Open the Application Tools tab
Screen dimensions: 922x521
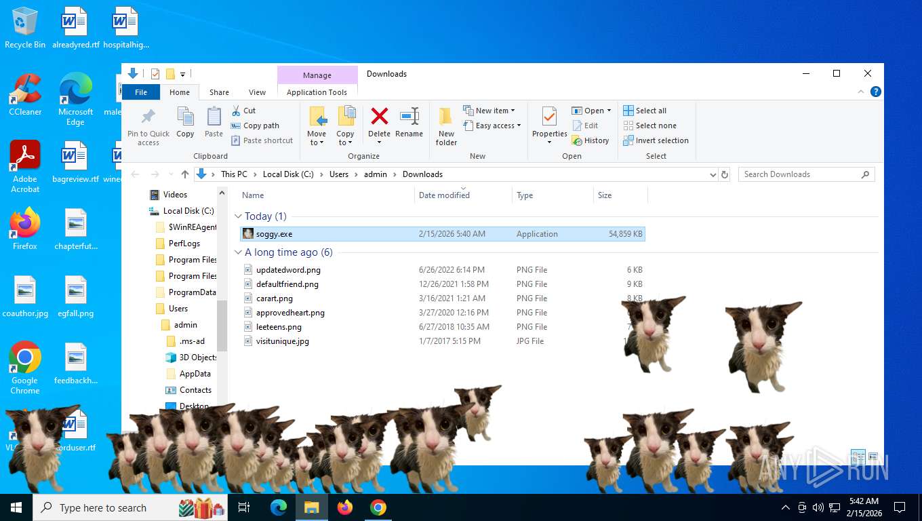[317, 92]
